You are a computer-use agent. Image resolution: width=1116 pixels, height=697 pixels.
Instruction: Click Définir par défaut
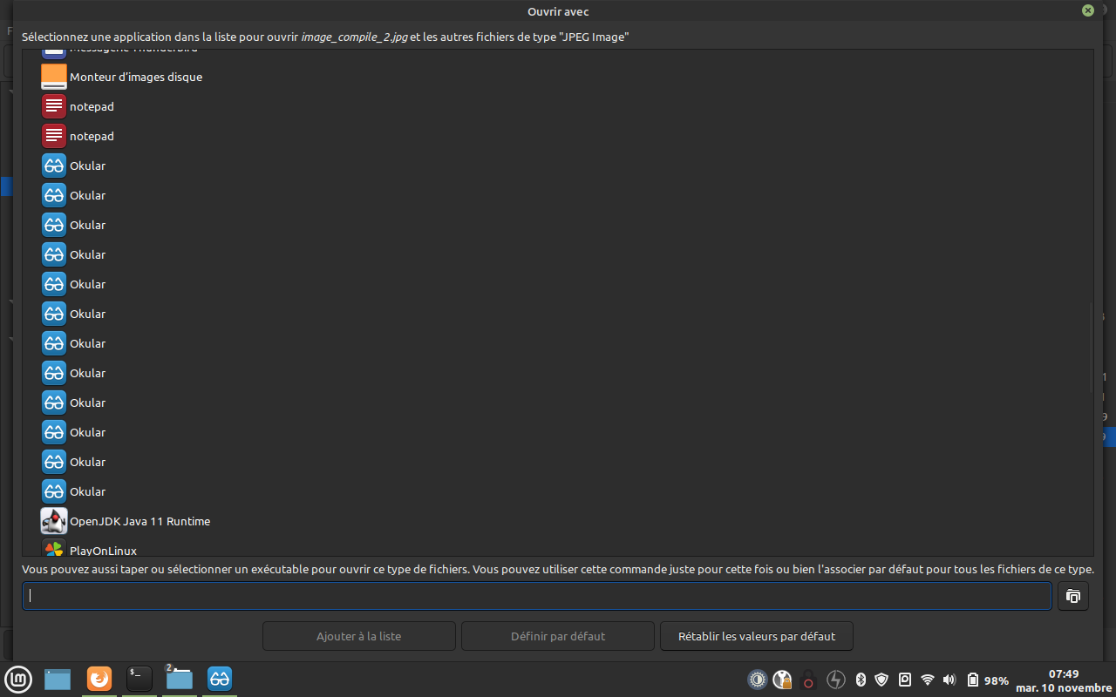click(558, 636)
